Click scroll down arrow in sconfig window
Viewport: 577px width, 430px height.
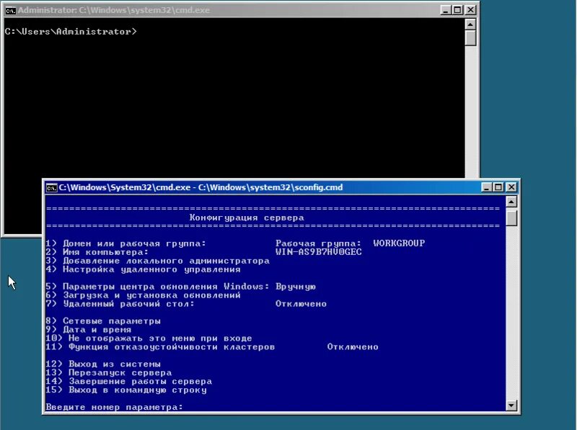coord(511,406)
